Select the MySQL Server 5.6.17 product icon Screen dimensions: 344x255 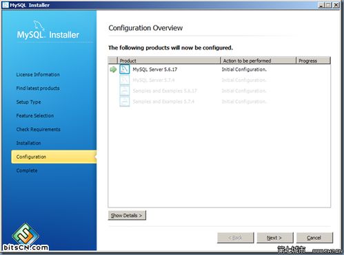pyautogui.click(x=125, y=69)
